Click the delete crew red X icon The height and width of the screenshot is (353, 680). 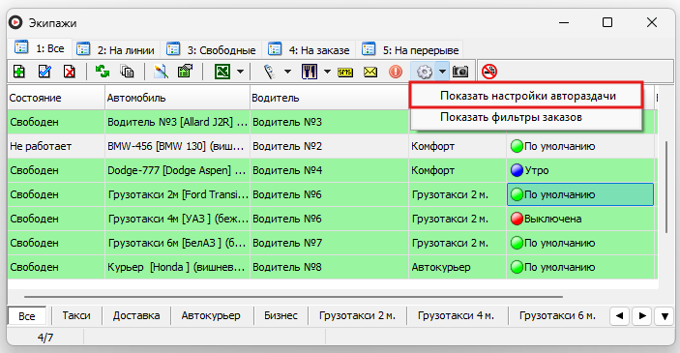[70, 72]
